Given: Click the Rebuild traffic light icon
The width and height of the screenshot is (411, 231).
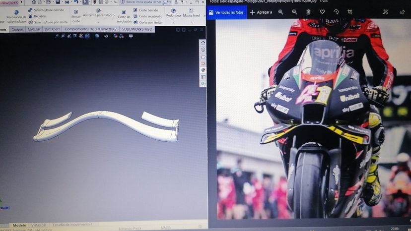Looking at the screenshot, I should [95, 2].
